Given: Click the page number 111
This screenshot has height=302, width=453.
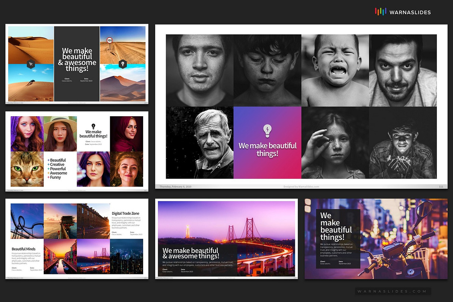Looking at the screenshot, I should pyautogui.click(x=441, y=186).
